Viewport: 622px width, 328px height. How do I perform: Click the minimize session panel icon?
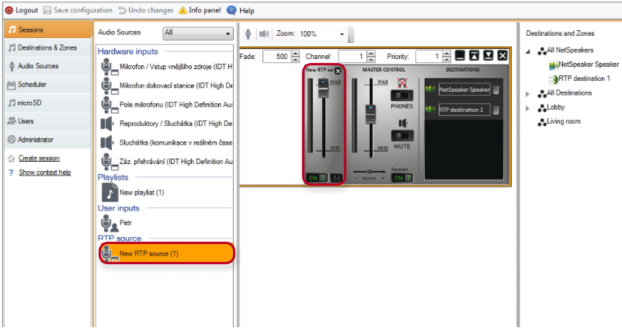coord(460,56)
